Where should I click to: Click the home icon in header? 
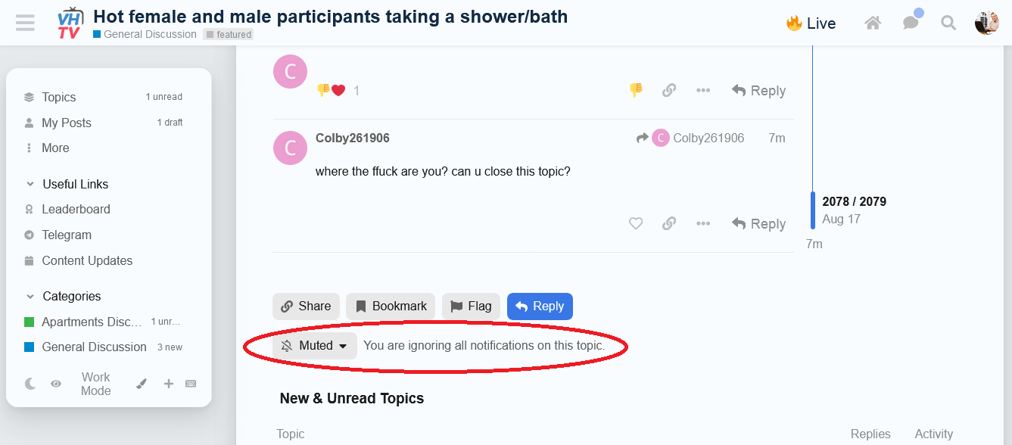[x=873, y=23]
